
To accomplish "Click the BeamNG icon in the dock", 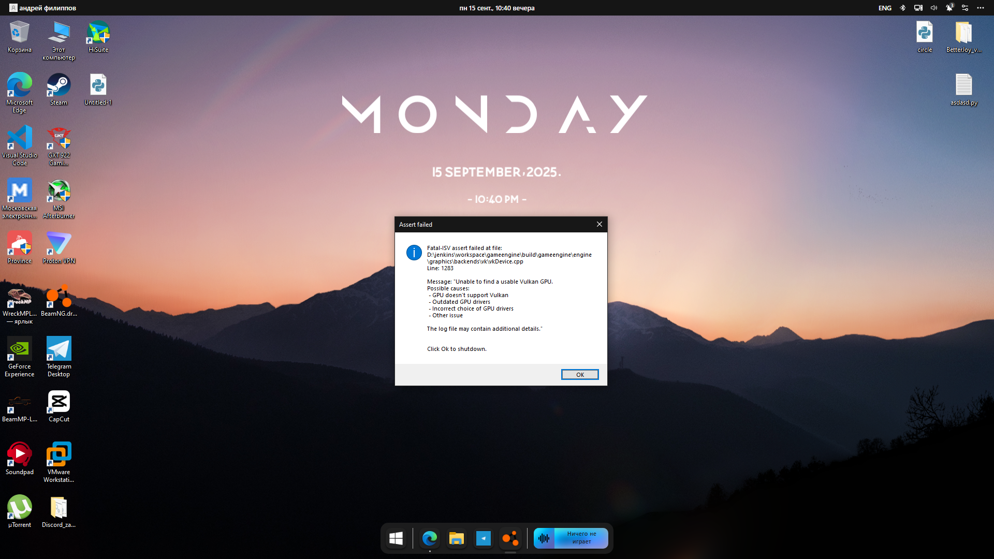I will click(510, 538).
